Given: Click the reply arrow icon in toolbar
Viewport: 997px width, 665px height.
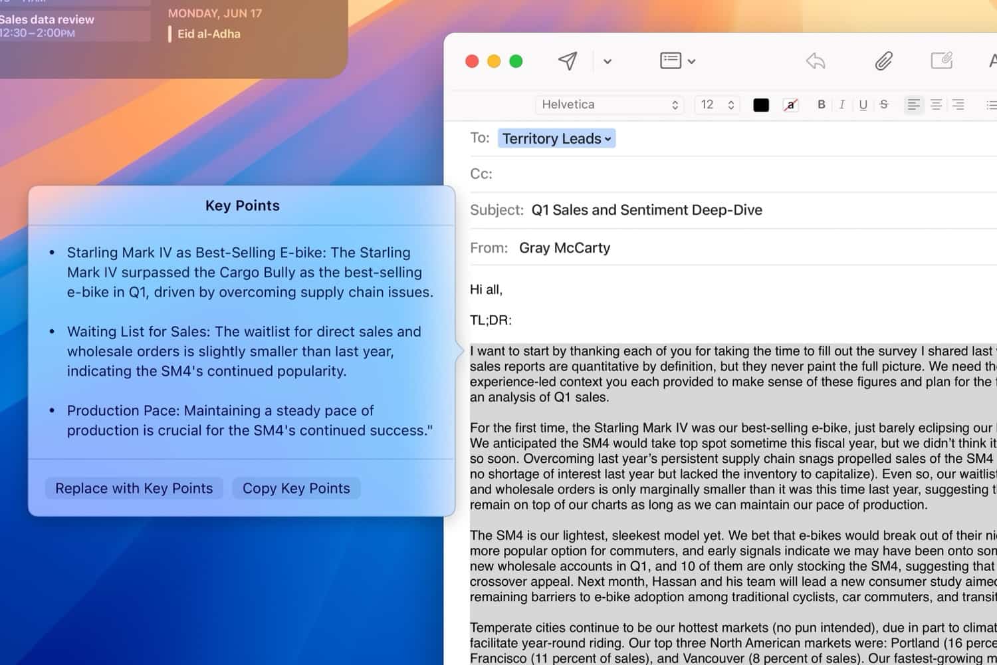Looking at the screenshot, I should tap(816, 61).
